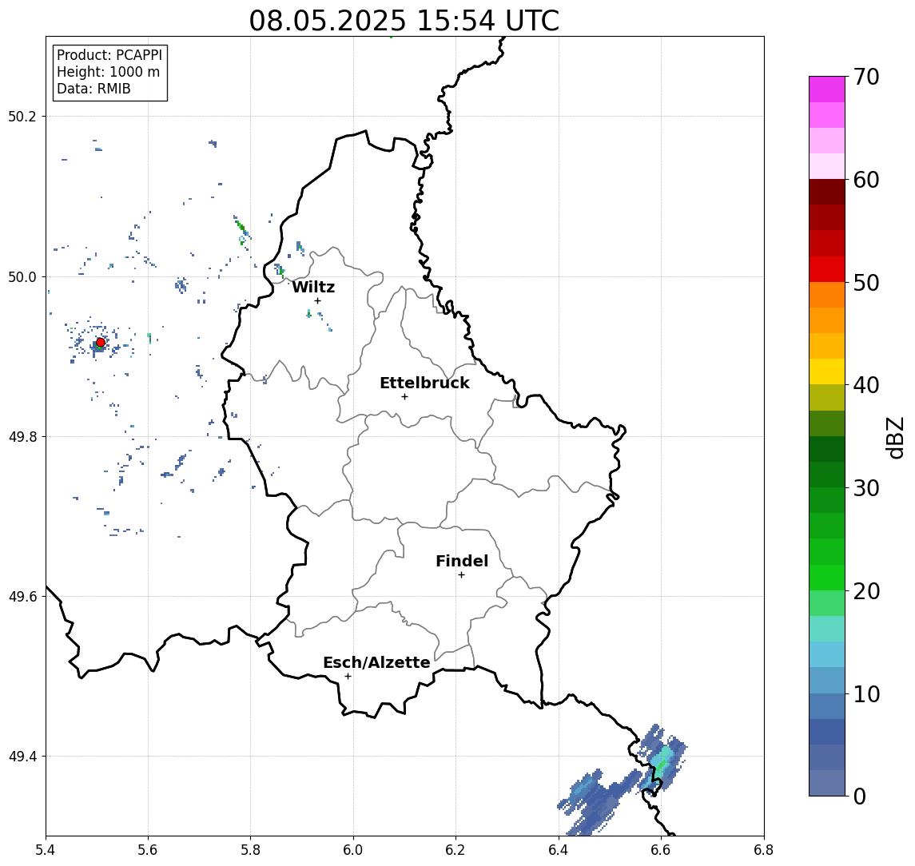Click the latitude axis label 49.6
The width and height of the screenshot is (915, 866).
[22, 597]
